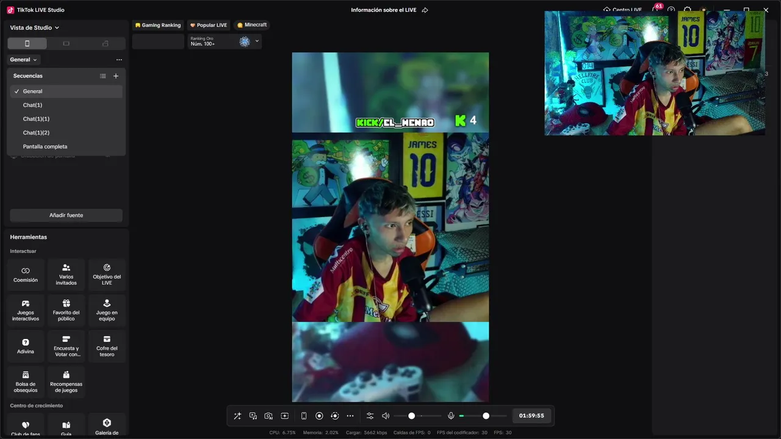Click the webcam source in the preview canvas
This screenshot has width=781, height=439.
[x=390, y=227]
